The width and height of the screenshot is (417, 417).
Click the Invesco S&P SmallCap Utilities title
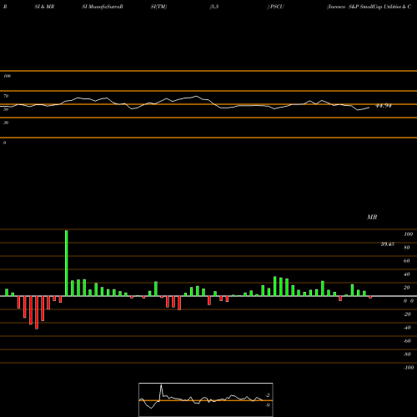pos(369,7)
